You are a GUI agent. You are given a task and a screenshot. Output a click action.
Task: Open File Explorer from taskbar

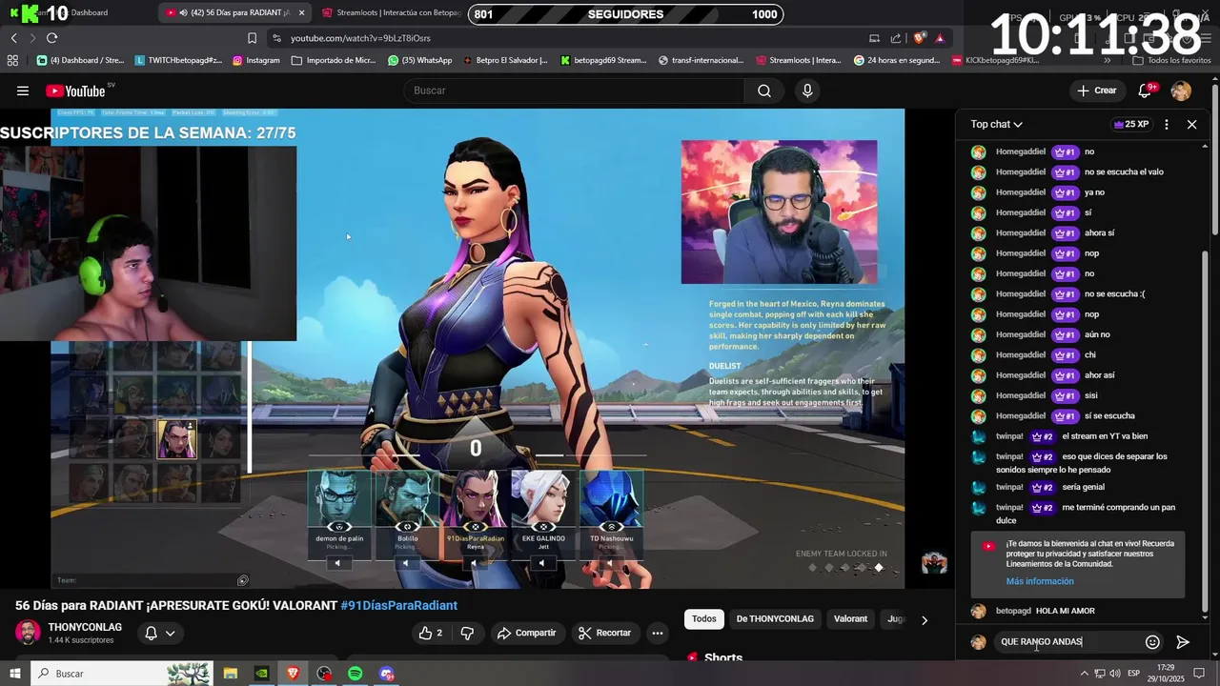231,674
